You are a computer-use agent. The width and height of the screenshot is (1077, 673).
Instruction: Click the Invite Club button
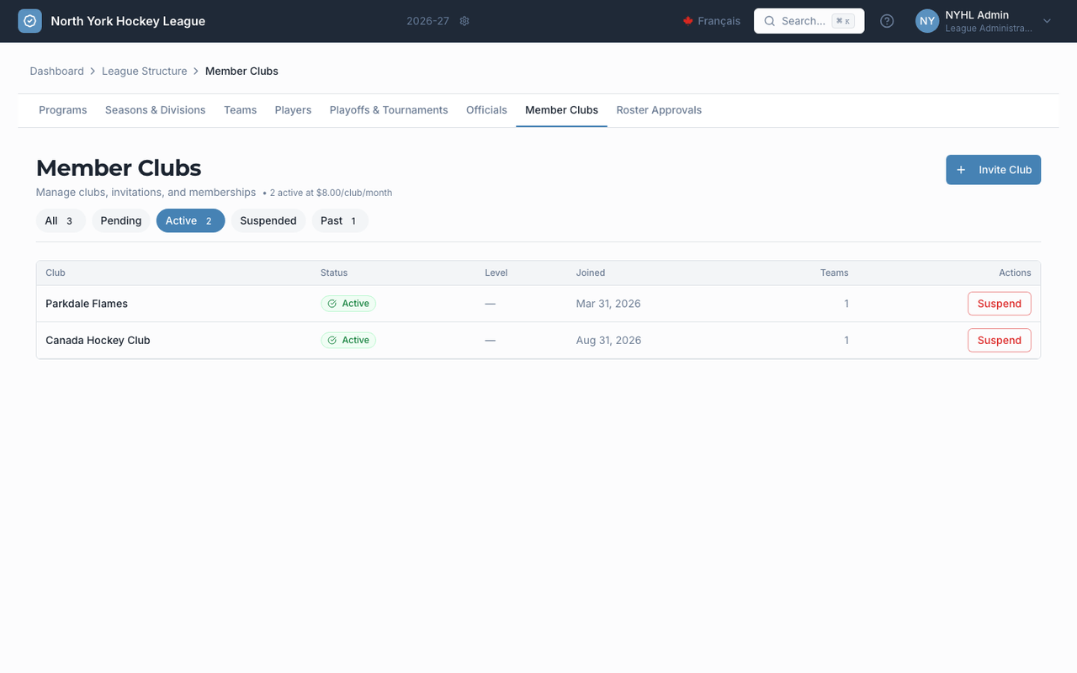click(993, 170)
